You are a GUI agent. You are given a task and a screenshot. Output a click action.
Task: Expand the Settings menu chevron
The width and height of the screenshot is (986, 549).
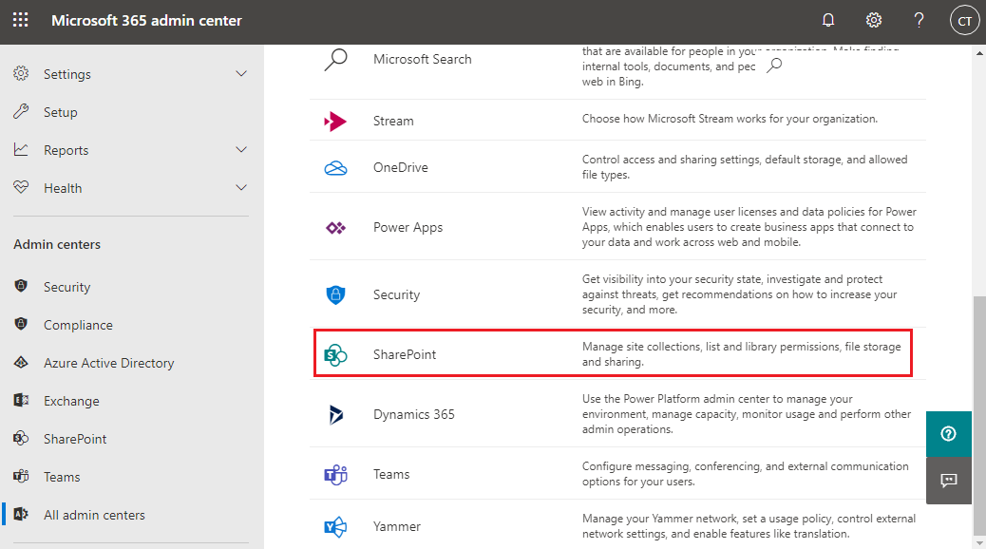click(241, 74)
